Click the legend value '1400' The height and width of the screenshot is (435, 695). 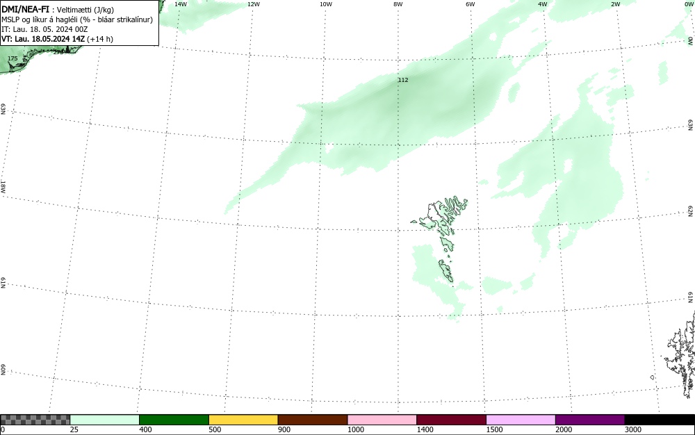[425, 429]
